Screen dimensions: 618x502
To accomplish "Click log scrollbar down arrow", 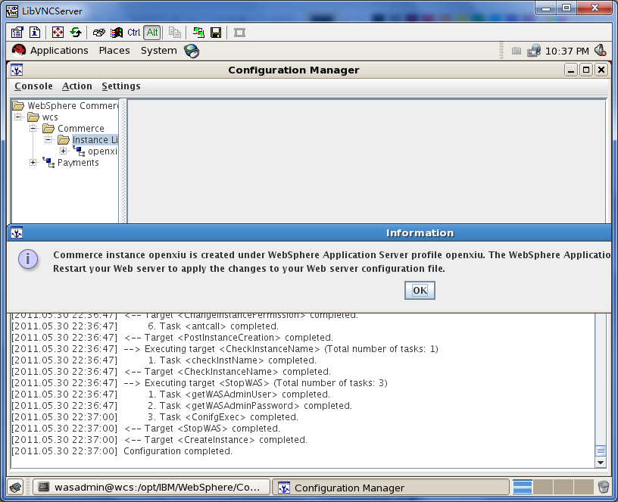I will [601, 463].
